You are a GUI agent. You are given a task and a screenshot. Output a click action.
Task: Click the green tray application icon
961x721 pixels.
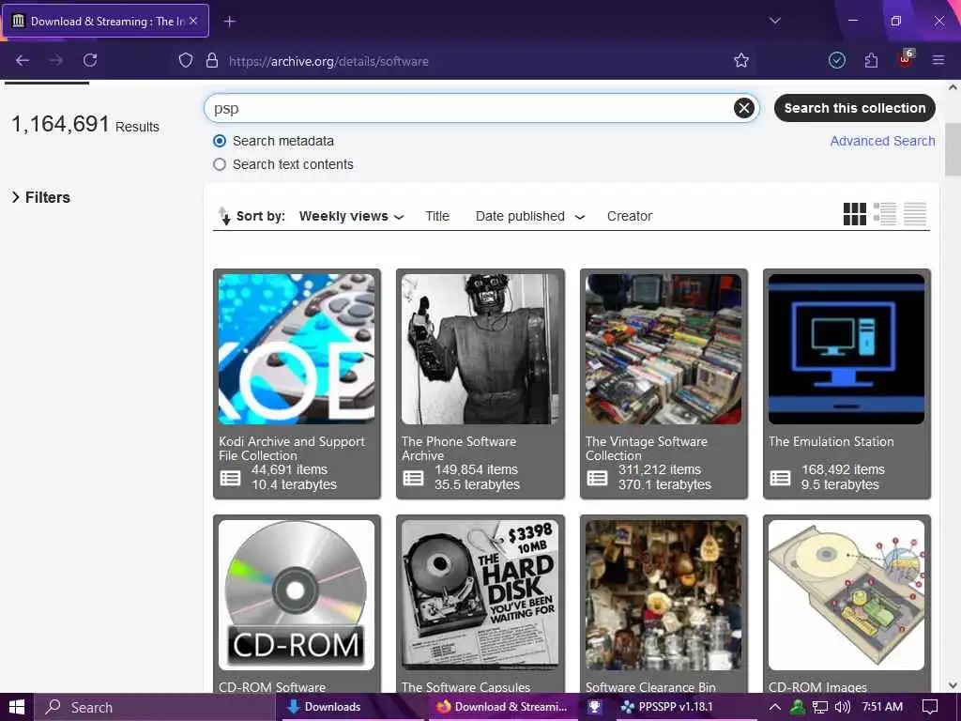[798, 707]
